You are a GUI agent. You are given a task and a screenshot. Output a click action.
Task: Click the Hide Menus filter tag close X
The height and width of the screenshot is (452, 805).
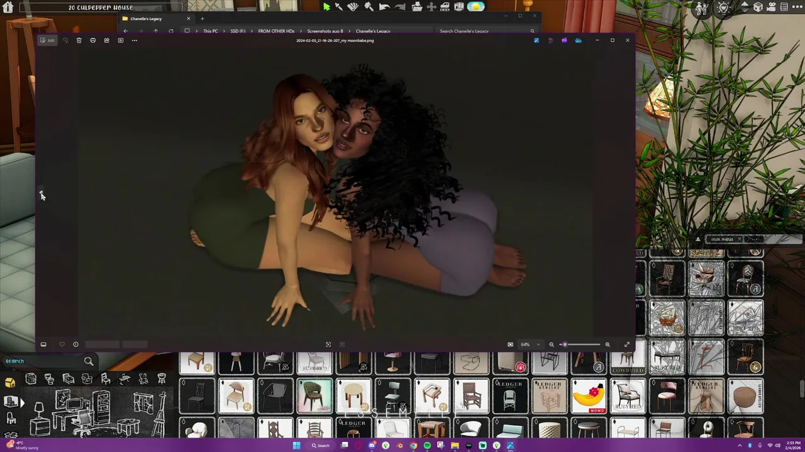pyautogui.click(x=739, y=239)
